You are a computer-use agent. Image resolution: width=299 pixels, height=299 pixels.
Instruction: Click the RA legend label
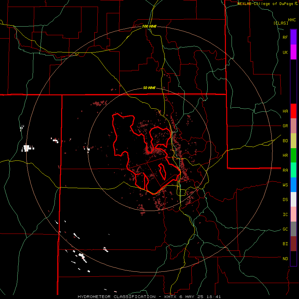(285, 170)
